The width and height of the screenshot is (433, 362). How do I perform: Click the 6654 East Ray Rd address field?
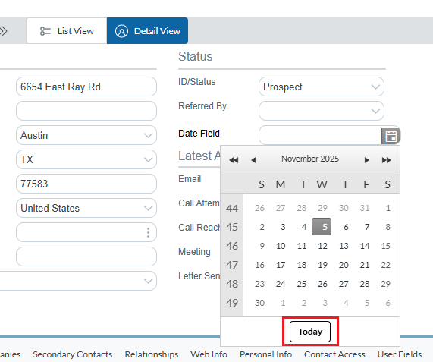86,87
